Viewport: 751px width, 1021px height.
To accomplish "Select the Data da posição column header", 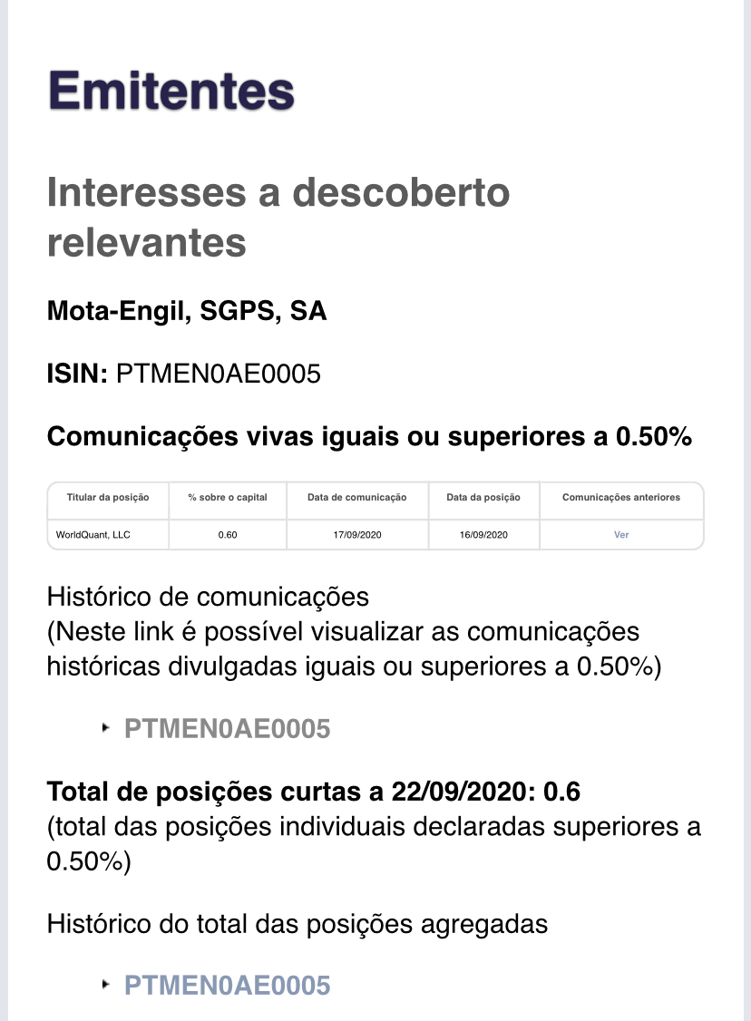I will 483,498.
